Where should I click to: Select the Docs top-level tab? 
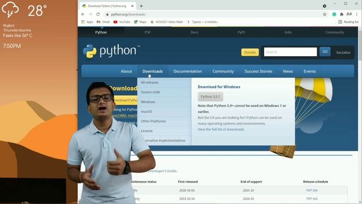pyautogui.click(x=195, y=32)
